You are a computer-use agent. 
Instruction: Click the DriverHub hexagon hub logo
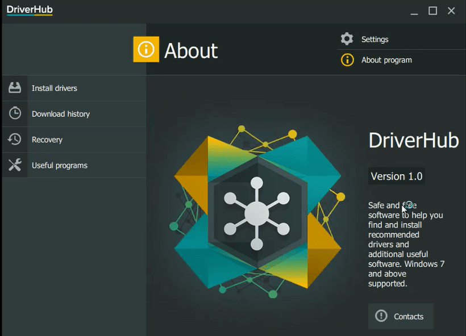click(257, 211)
